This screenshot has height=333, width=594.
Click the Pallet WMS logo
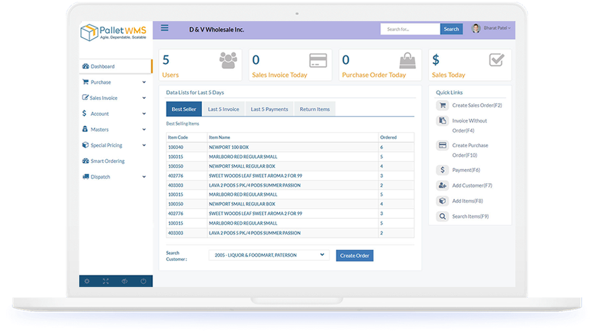point(113,32)
